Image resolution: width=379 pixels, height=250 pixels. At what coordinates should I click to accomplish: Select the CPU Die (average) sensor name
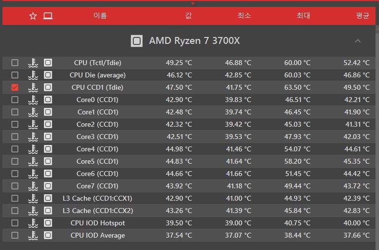click(98, 75)
